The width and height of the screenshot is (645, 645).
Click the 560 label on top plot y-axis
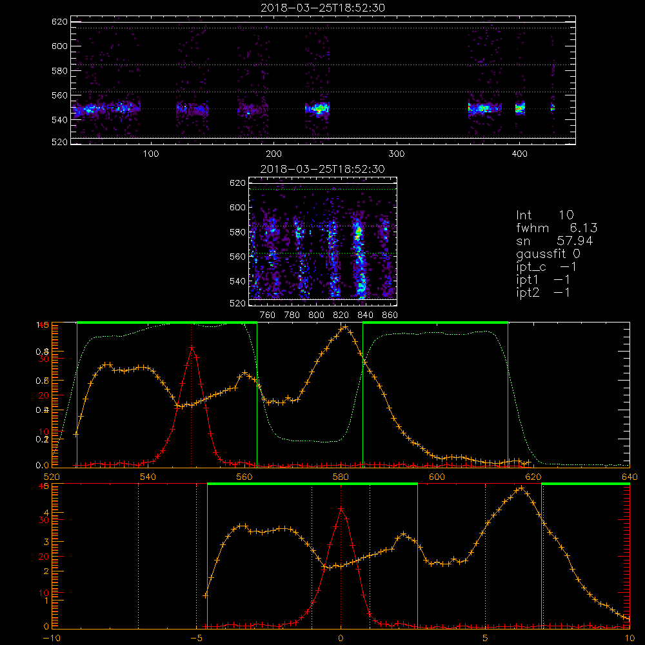tap(59, 95)
